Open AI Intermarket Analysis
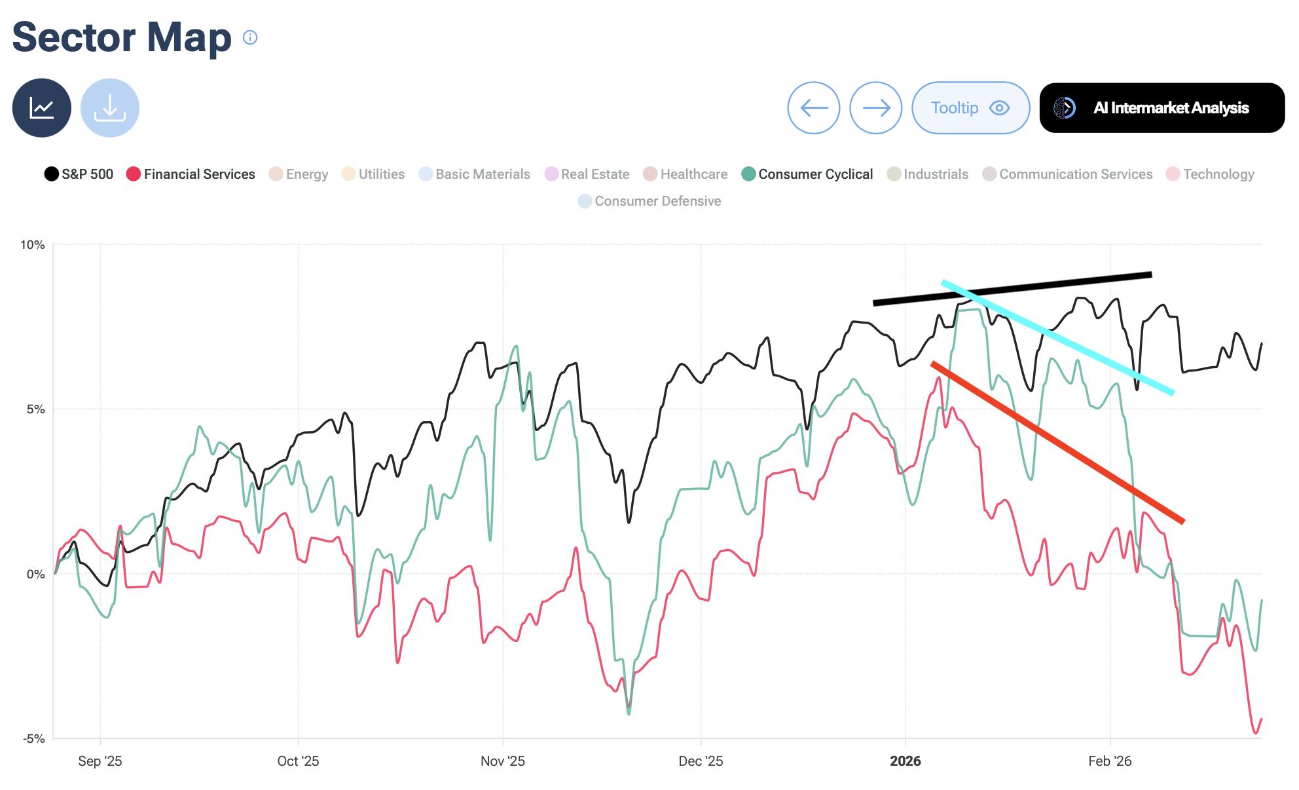1299x790 pixels. pyautogui.click(x=1162, y=108)
